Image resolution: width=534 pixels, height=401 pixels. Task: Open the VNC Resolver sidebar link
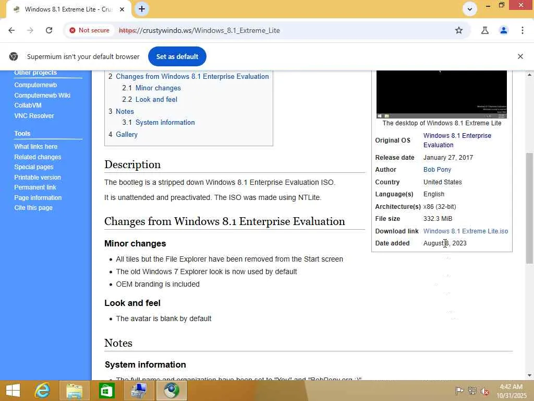coord(34,115)
